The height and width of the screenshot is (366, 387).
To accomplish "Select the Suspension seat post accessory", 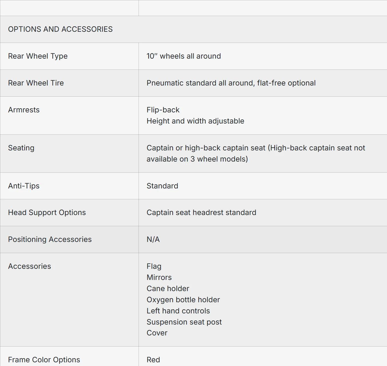I will [184, 322].
